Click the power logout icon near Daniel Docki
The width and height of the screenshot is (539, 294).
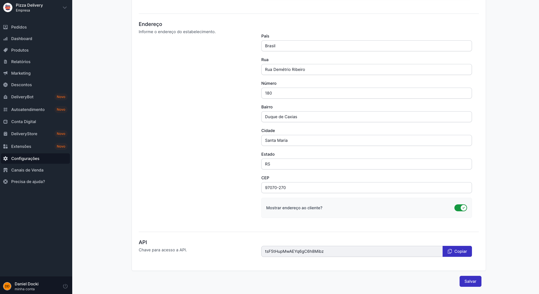tap(65, 286)
